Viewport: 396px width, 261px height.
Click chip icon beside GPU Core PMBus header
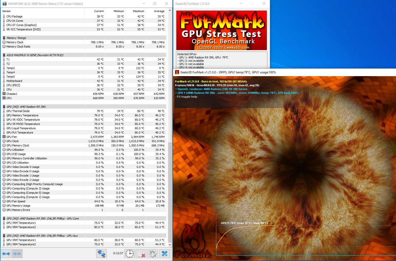(x=4, y=219)
